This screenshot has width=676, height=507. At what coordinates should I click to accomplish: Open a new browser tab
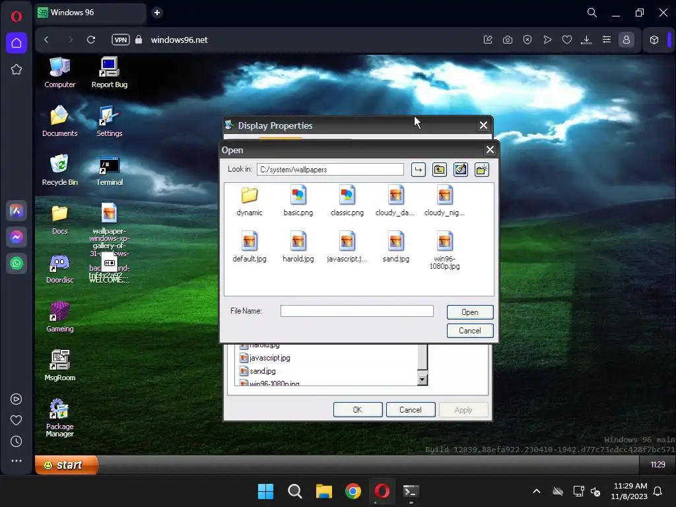tap(157, 13)
